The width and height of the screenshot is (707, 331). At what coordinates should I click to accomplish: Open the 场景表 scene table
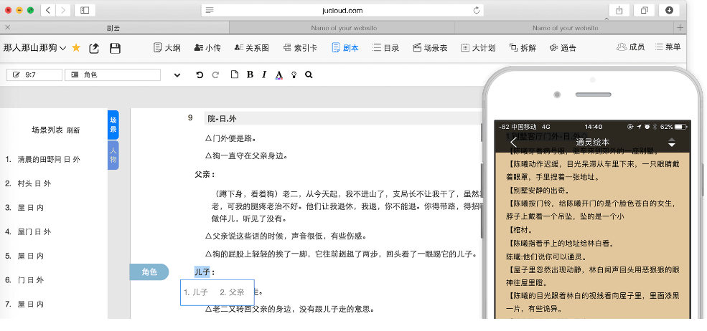tap(430, 48)
